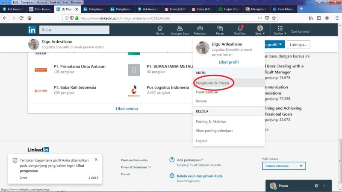Close the current LinkedIn Digo tab
This screenshot has height=192, width=342.
click(x=77, y=9)
